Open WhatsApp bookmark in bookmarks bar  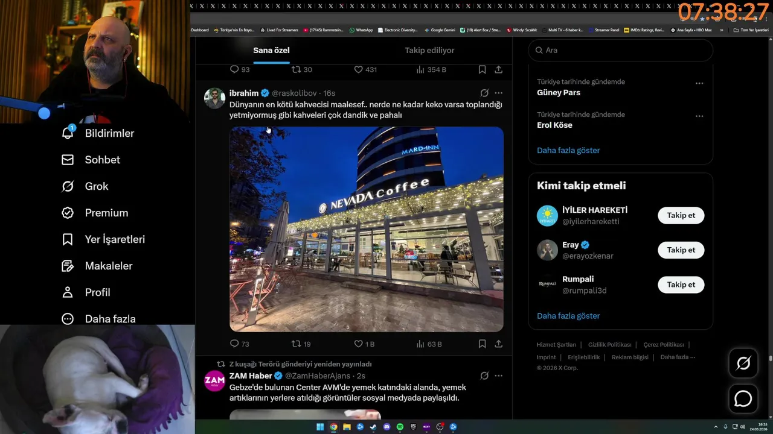pyautogui.click(x=361, y=30)
